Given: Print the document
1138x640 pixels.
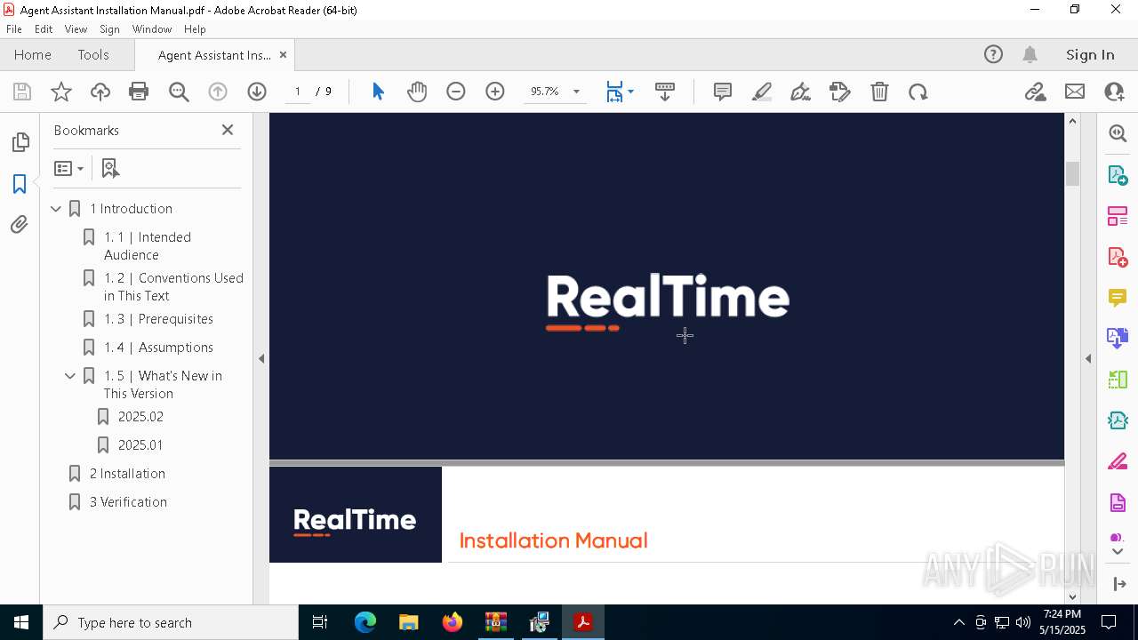Looking at the screenshot, I should click(139, 92).
